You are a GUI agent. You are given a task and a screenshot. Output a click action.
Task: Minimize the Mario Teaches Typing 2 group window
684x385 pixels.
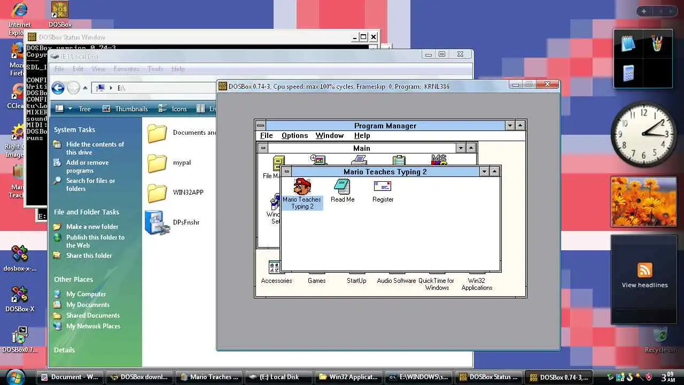click(484, 171)
